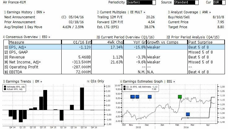
Task: Click the Buy/Hold/Sell value 8/10/8
Action: coord(218,17)
